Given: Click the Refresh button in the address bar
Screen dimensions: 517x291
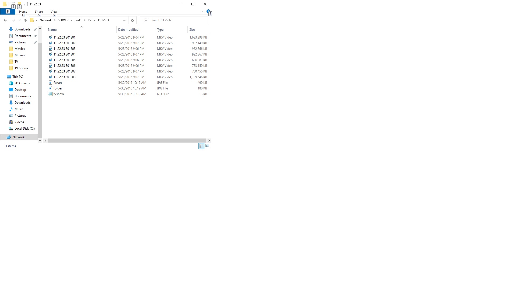Looking at the screenshot, I should point(132,20).
